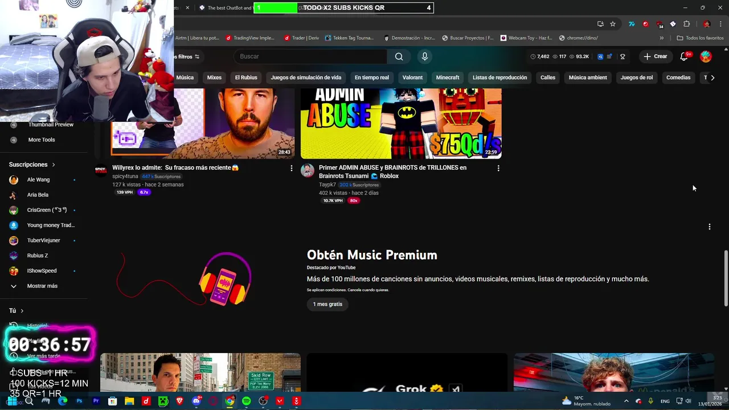
Task: Open File Explorer from the taskbar
Action: pos(129,401)
